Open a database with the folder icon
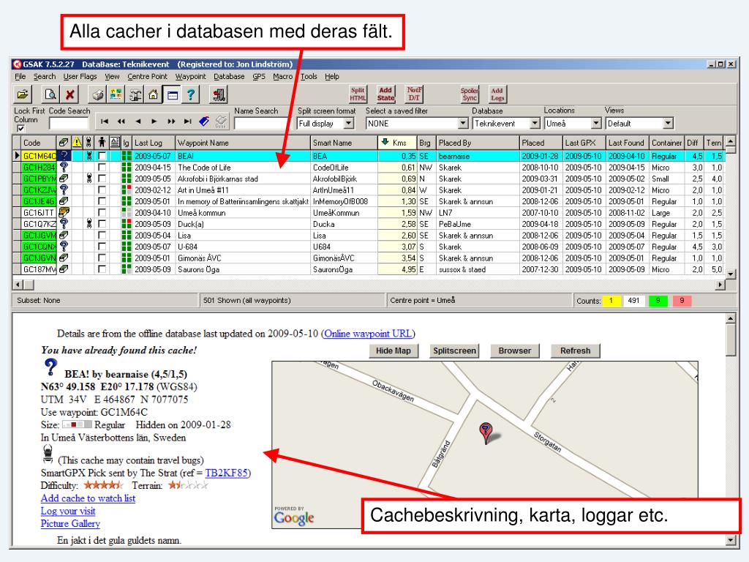The width and height of the screenshot is (749, 562). pyautogui.click(x=23, y=94)
